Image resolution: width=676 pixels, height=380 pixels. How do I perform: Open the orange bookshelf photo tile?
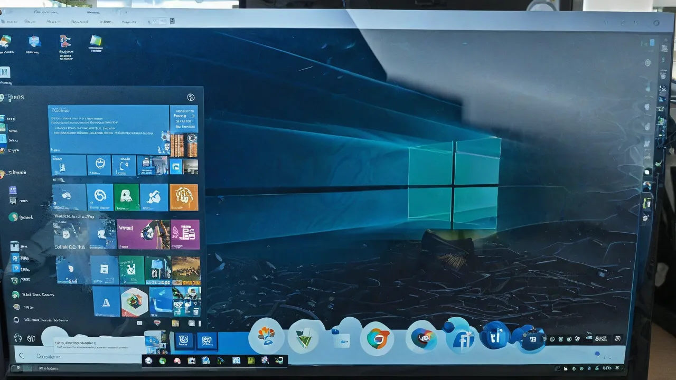184,145
